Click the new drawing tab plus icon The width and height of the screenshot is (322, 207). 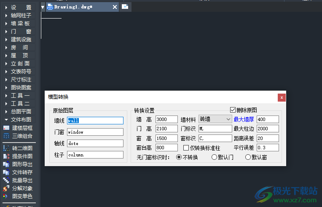tap(125, 7)
